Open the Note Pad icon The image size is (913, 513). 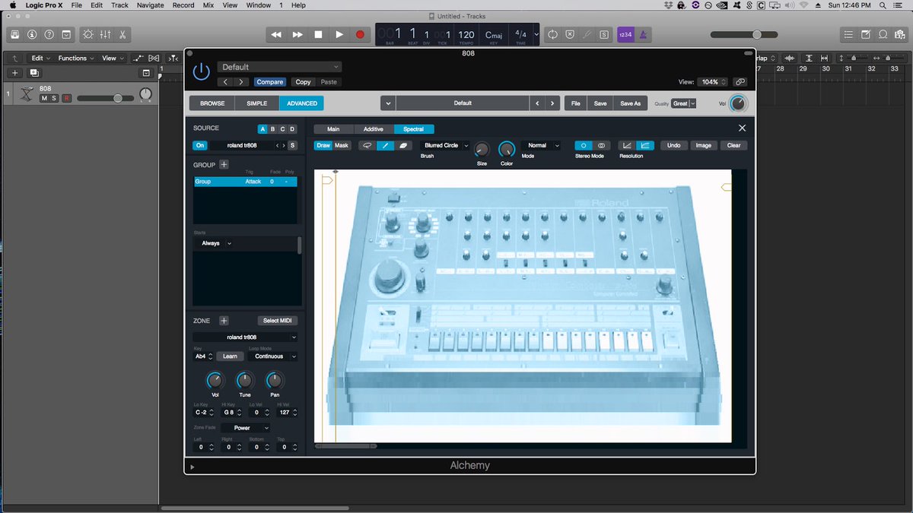(866, 35)
